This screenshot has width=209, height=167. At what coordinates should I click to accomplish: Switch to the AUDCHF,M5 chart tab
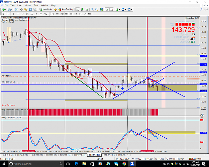[8, 155]
